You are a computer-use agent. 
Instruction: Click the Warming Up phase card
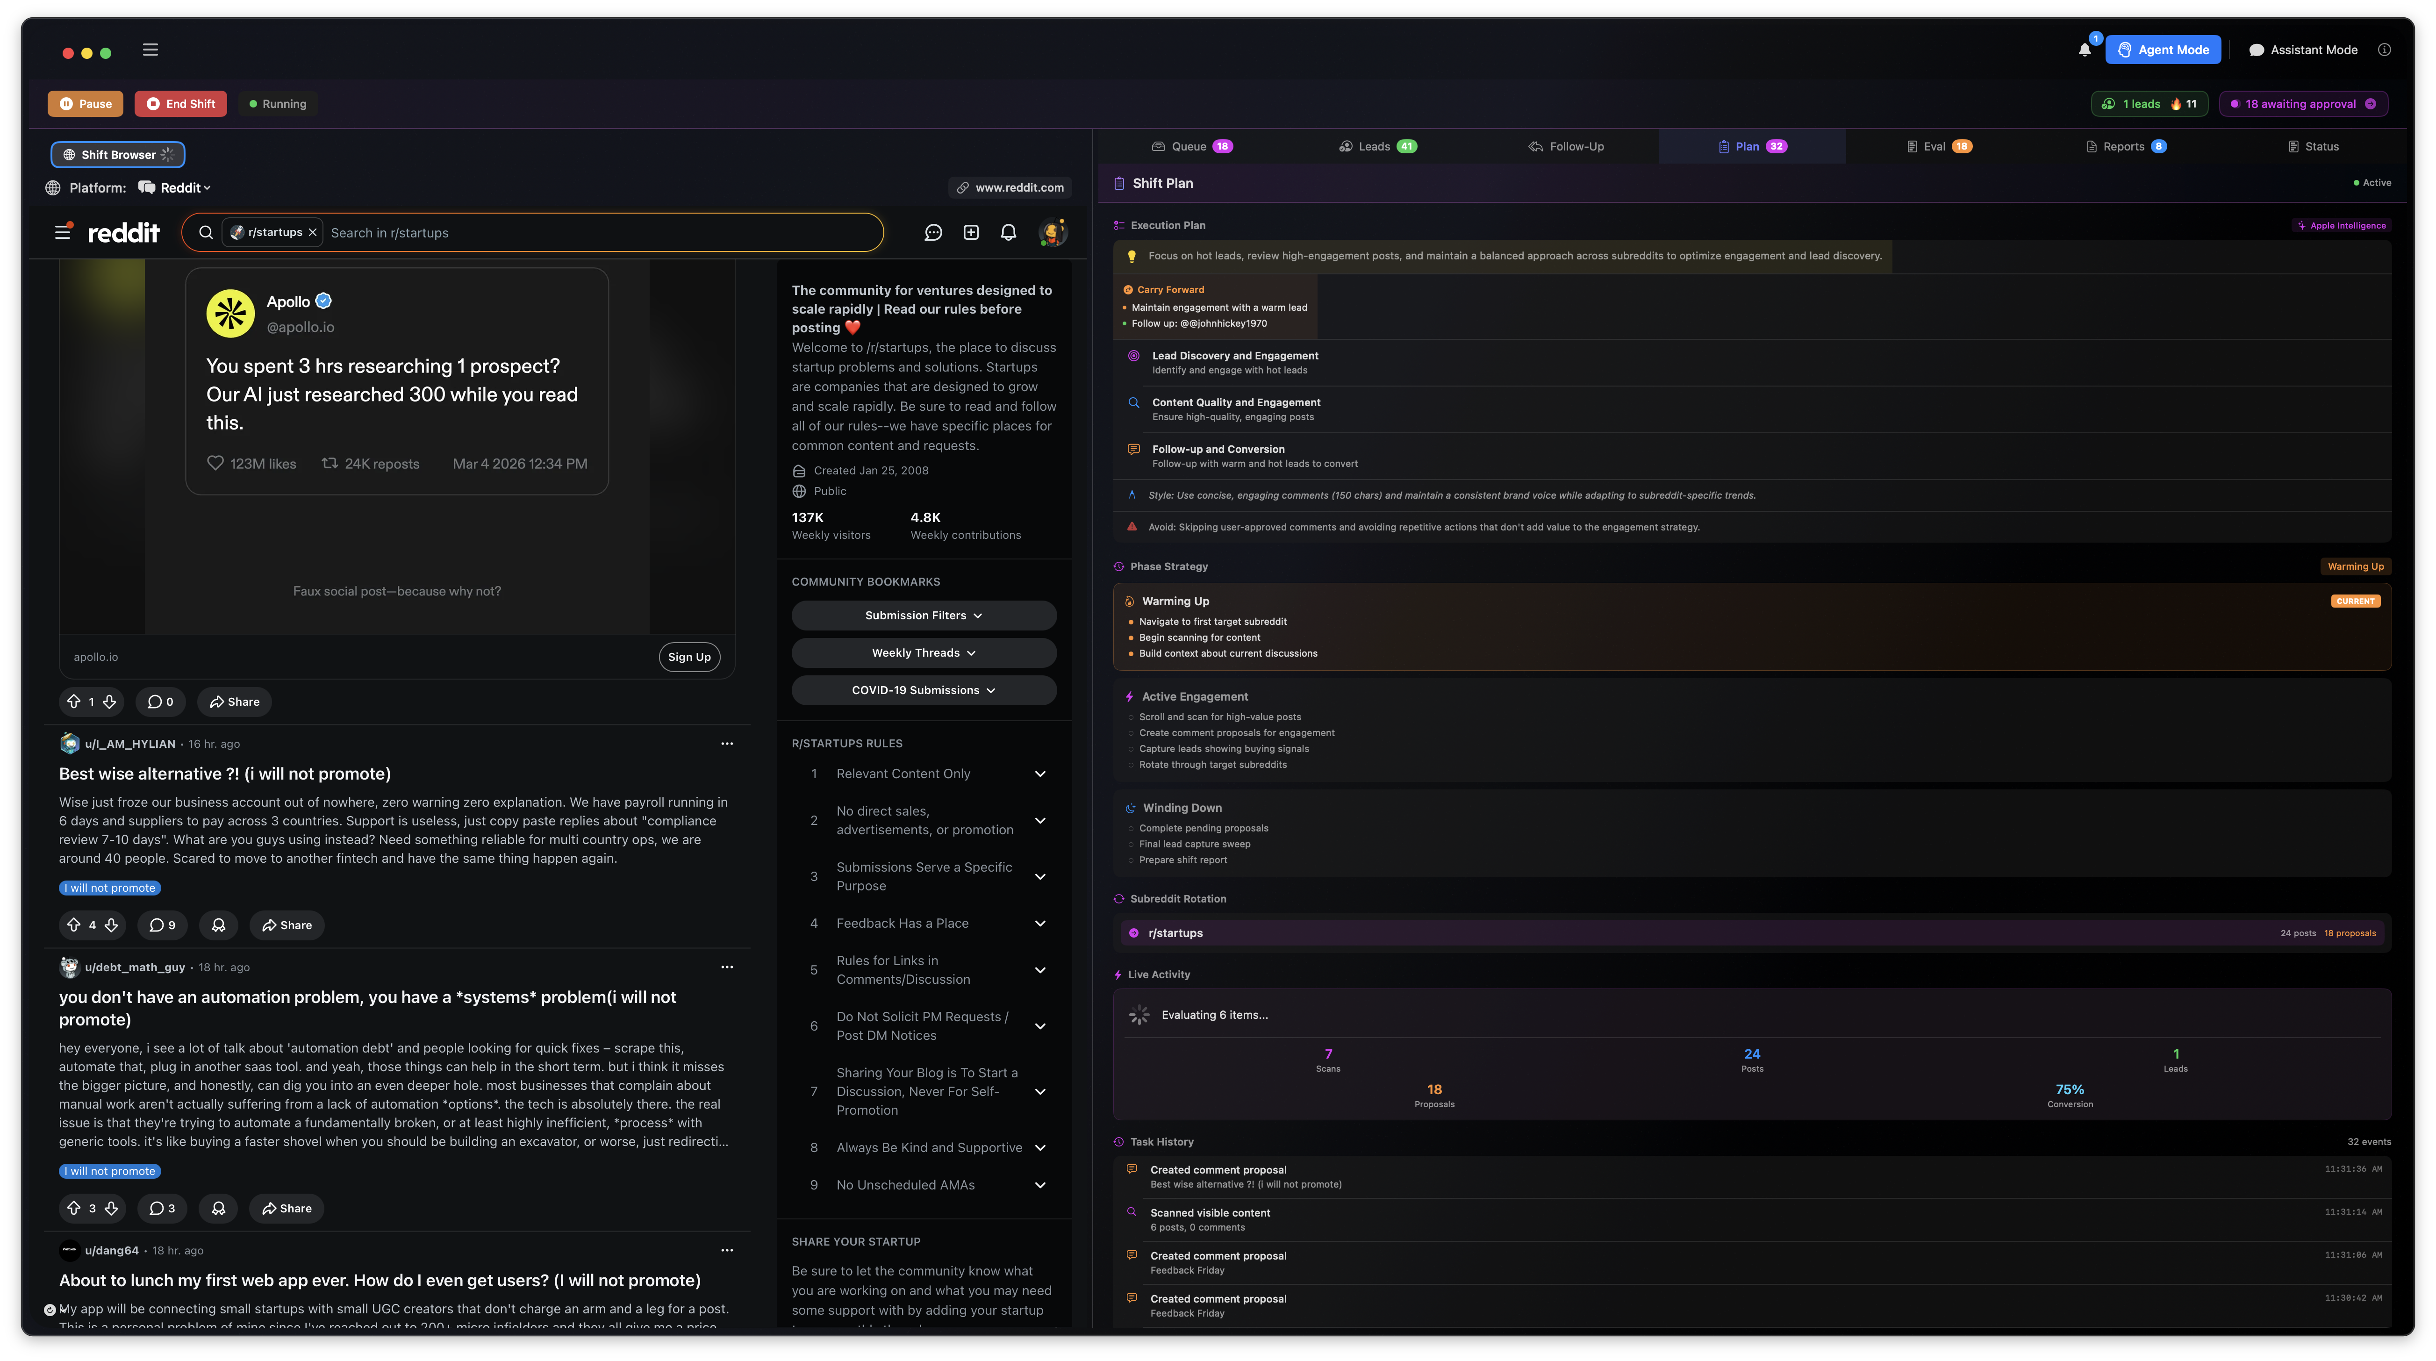1752,627
